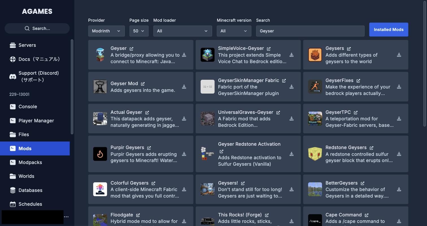The height and width of the screenshot is (226, 427).
Task: Download the Geyser Mod entry
Action: pyautogui.click(x=184, y=87)
